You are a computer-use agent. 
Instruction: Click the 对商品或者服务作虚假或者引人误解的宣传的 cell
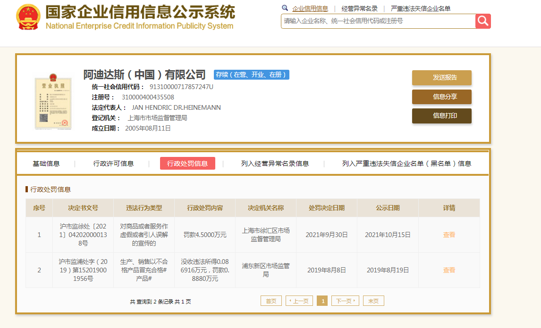pos(144,235)
